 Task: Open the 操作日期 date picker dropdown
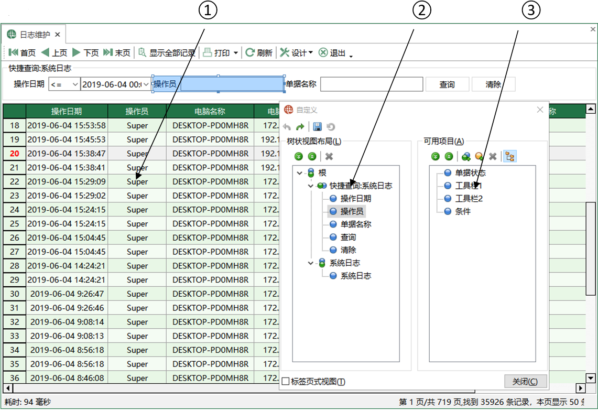click(x=146, y=84)
